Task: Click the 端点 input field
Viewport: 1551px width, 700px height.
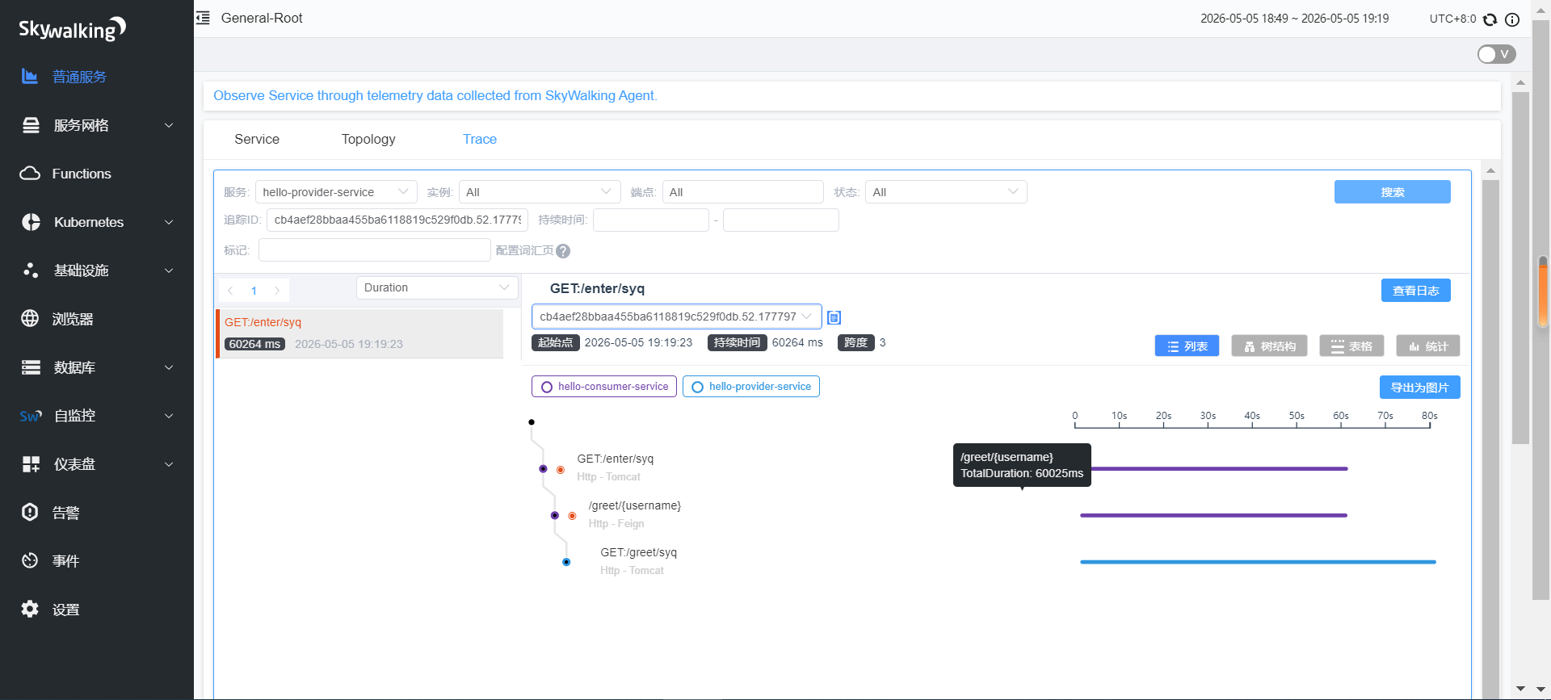Action: click(x=742, y=192)
